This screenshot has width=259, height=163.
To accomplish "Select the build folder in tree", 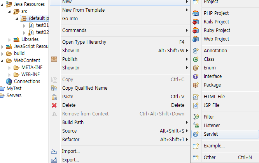I will 19,53.
